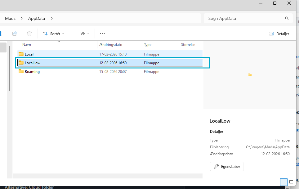Image resolution: width=299 pixels, height=189 pixels.
Task: Click the Share icon in the toolbar
Action: (x=15, y=34)
